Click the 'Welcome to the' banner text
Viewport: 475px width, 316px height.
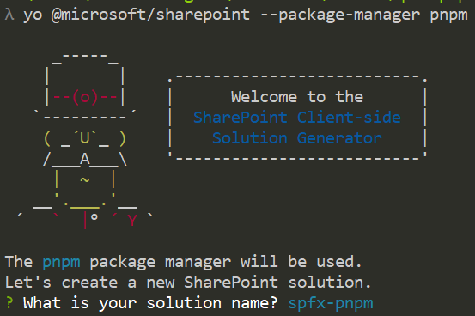click(x=297, y=97)
